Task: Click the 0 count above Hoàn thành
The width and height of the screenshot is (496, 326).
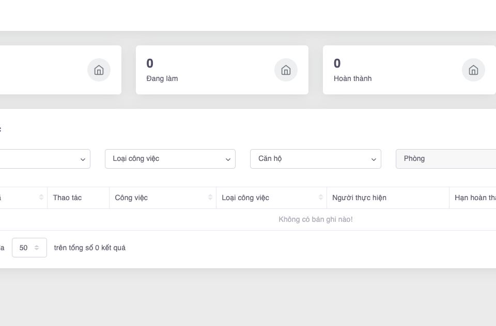Action: pyautogui.click(x=337, y=63)
